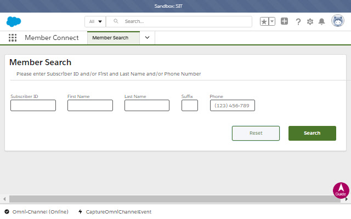Select the Member Search tab
This screenshot has width=351, height=219.
pyautogui.click(x=114, y=38)
